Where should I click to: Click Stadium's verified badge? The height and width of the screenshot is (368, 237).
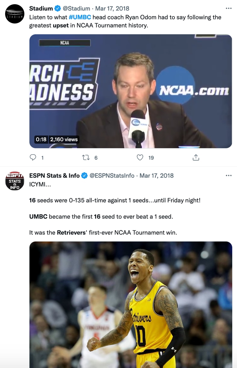coord(58,8)
